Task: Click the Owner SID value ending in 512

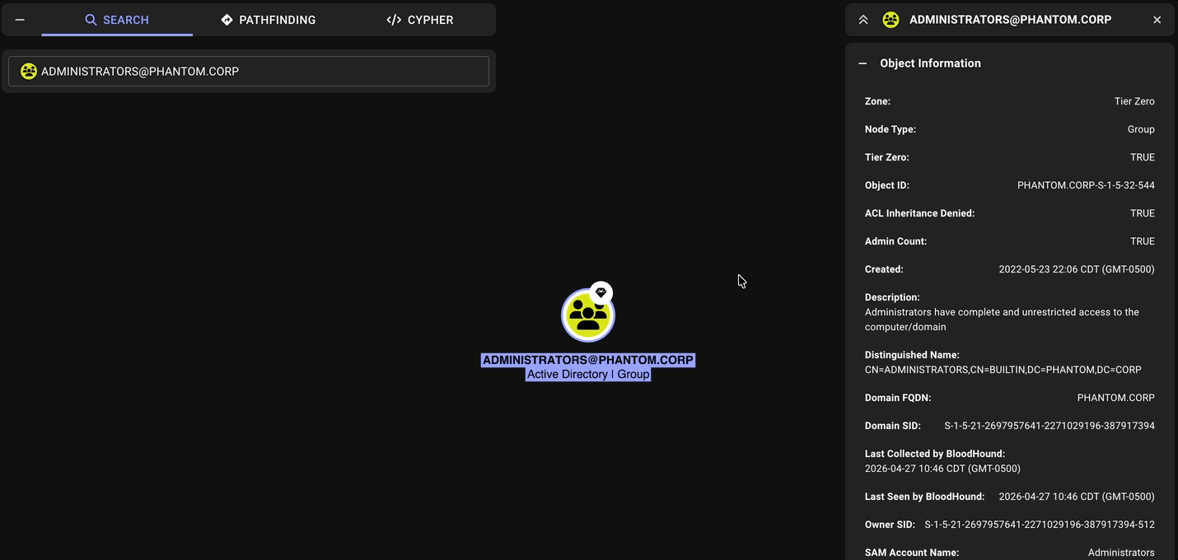Action: 1040,525
